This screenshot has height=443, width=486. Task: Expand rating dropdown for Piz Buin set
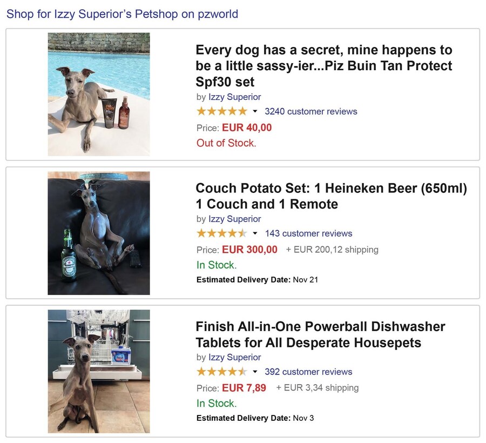click(255, 112)
